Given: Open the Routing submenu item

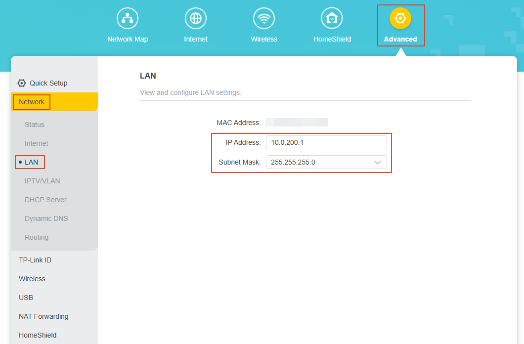Looking at the screenshot, I should [37, 237].
